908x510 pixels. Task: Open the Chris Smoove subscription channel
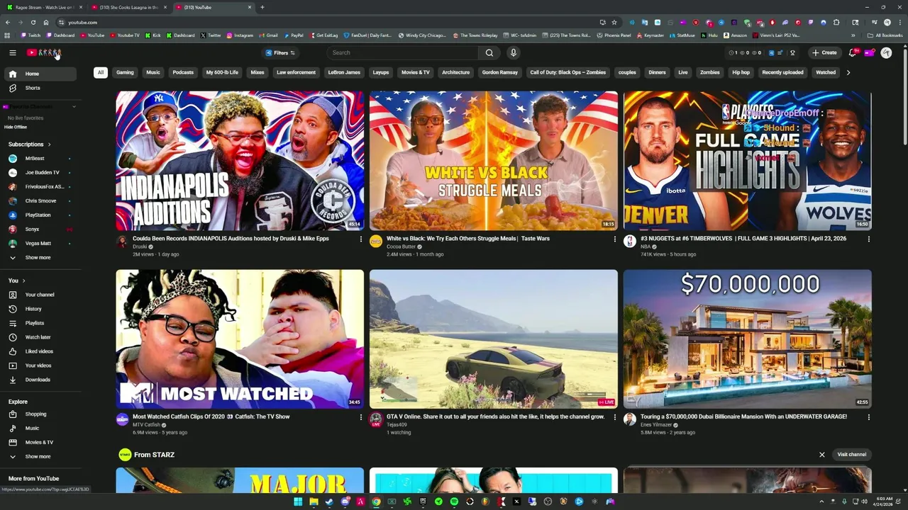[40, 201]
